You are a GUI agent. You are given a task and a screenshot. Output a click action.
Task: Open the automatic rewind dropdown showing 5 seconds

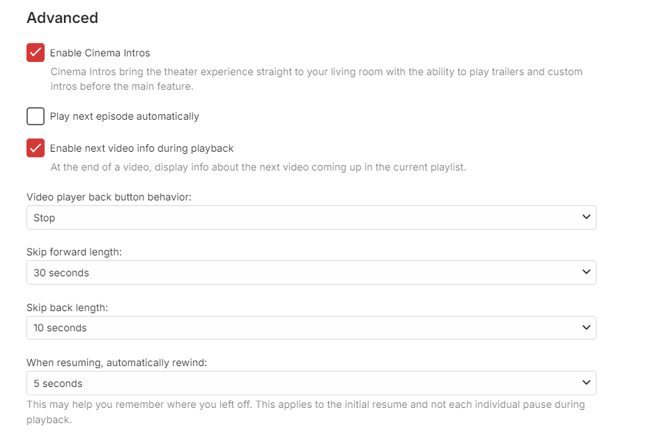pyautogui.click(x=311, y=383)
